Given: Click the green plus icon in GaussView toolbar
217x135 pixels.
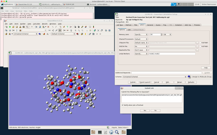Looking at the screenshot, I should (x=10, y=27).
